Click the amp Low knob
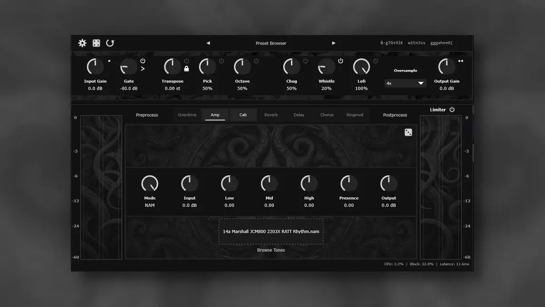The height and width of the screenshot is (307, 545). [x=229, y=184]
